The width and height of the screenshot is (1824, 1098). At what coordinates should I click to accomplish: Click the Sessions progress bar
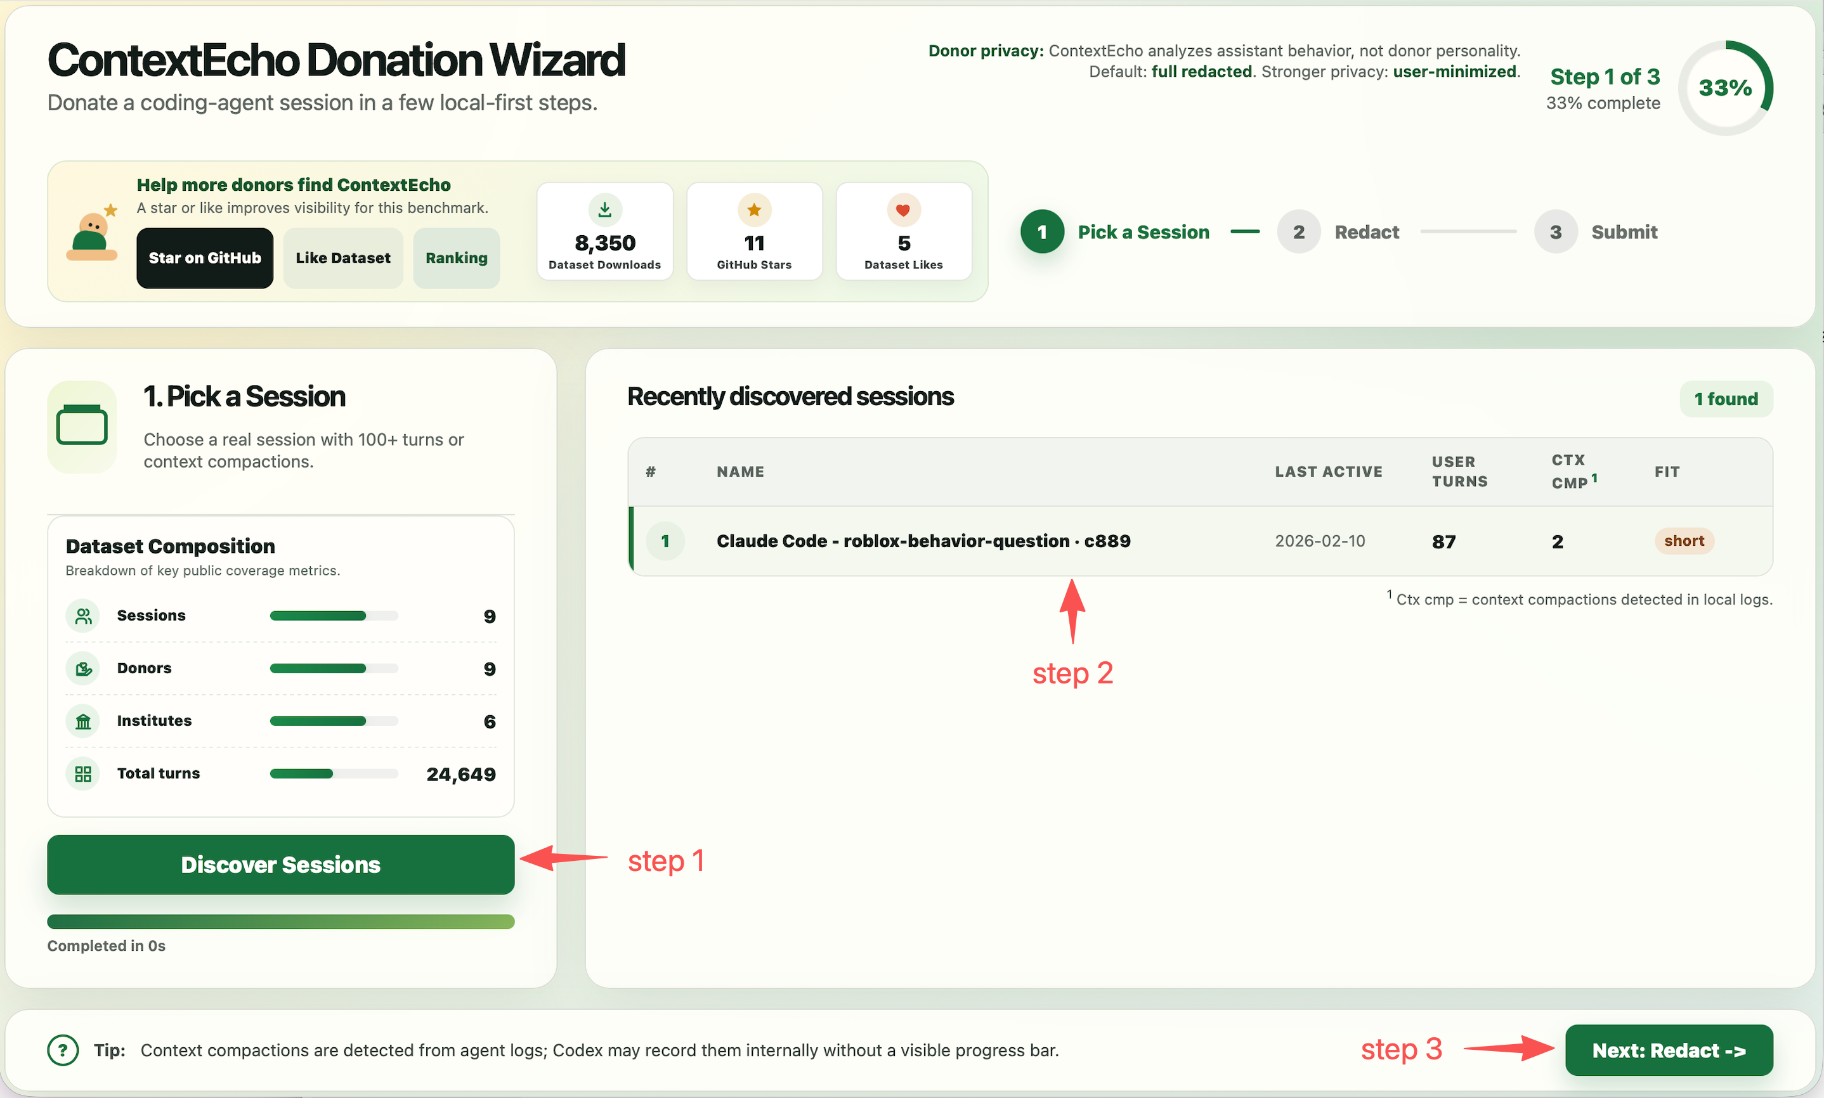click(334, 616)
